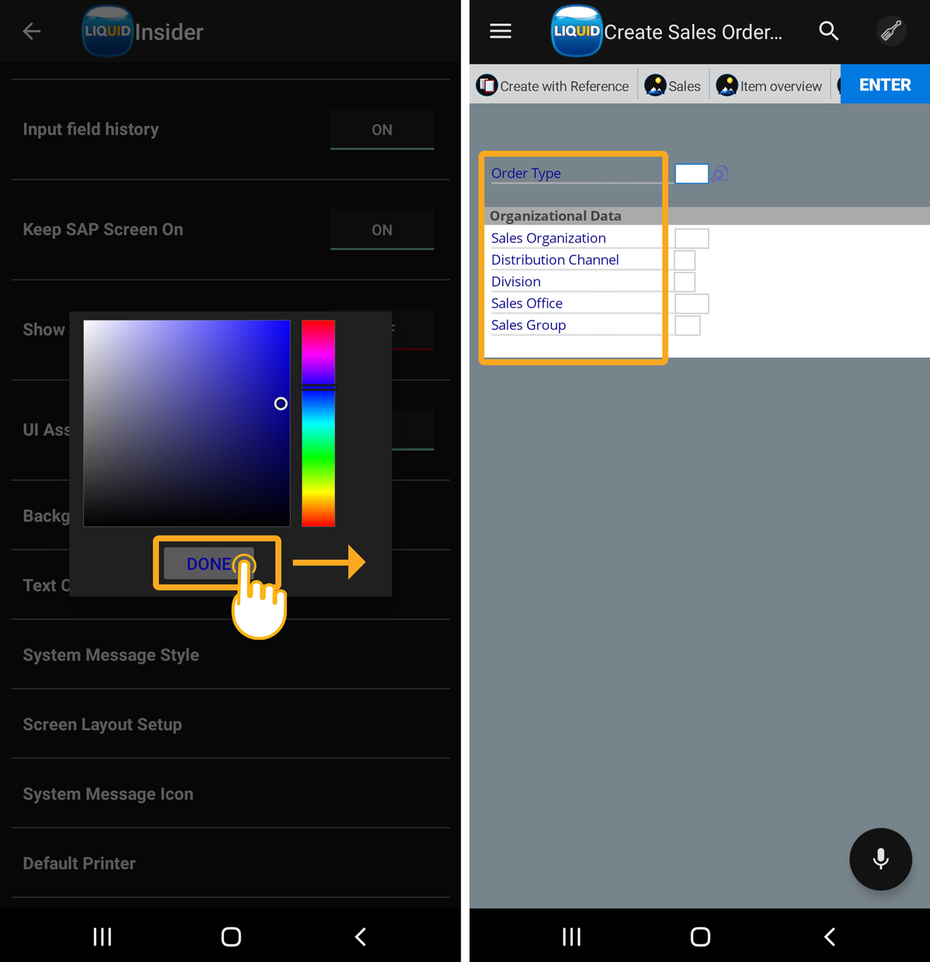The image size is (930, 962).
Task: Open the hamburger menu on Sales Order screen
Action: click(x=501, y=31)
